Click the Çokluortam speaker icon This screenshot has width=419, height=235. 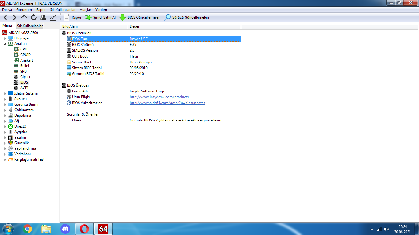click(x=10, y=110)
